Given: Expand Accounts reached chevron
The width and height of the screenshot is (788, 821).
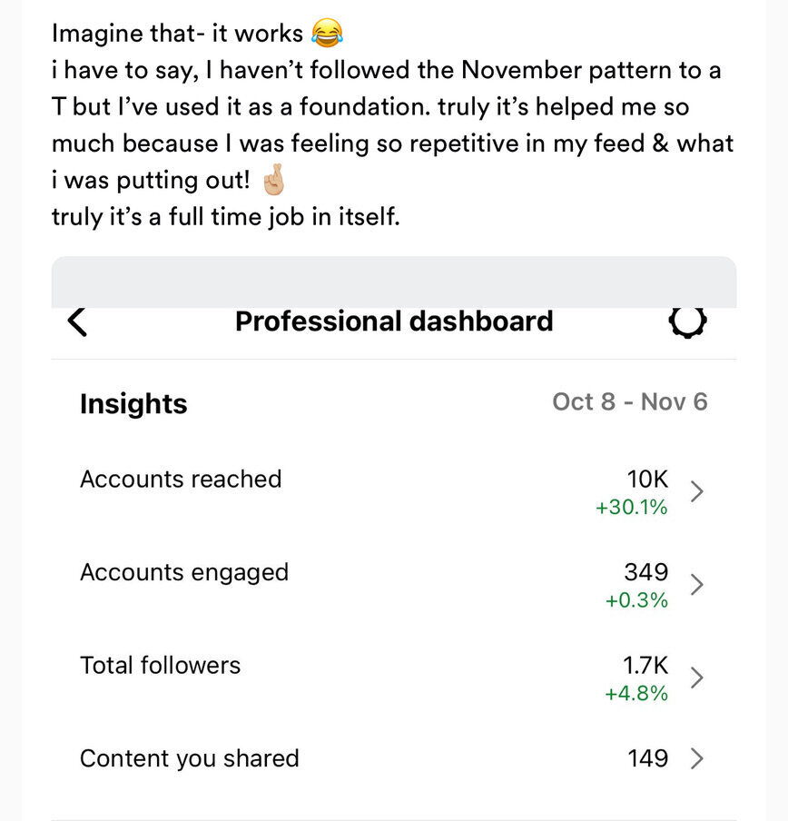Looking at the screenshot, I should pyautogui.click(x=696, y=491).
